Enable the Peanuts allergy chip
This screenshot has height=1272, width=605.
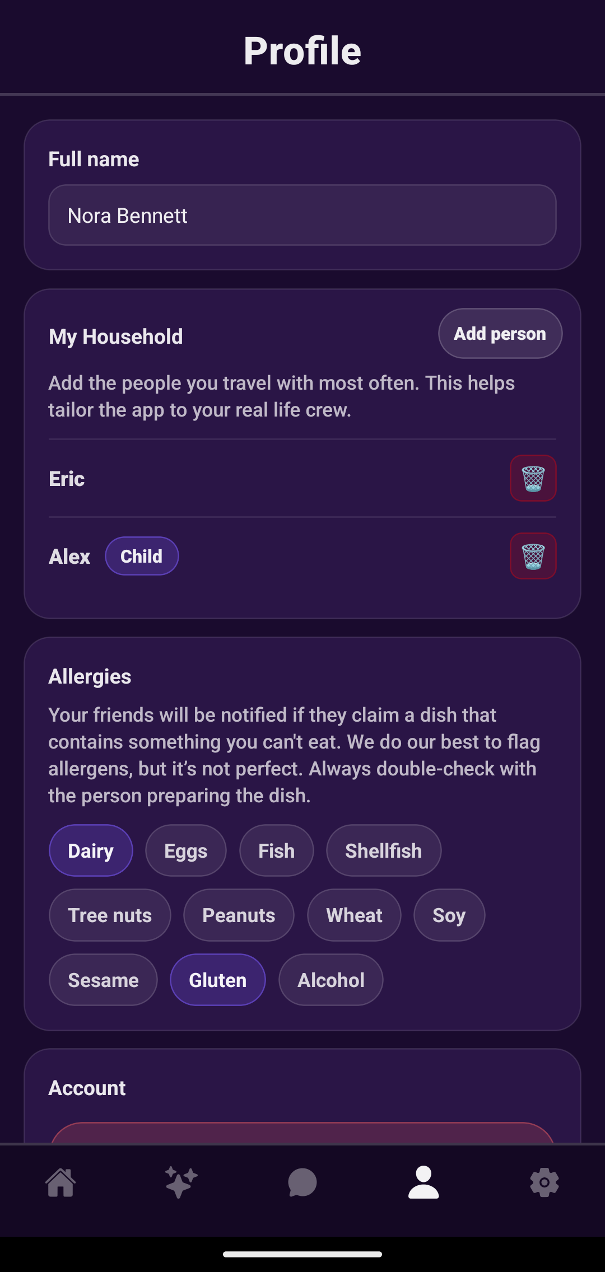click(239, 915)
